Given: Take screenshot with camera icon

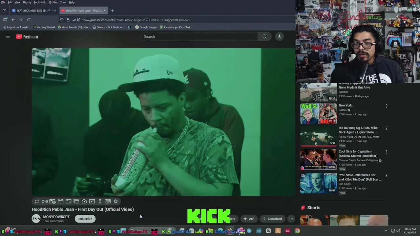Looking at the screenshot, I should 100,202.
